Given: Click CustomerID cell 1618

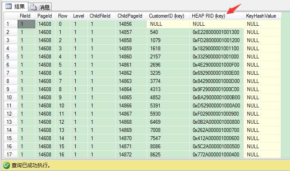Looking at the screenshot, I should tap(168, 49).
